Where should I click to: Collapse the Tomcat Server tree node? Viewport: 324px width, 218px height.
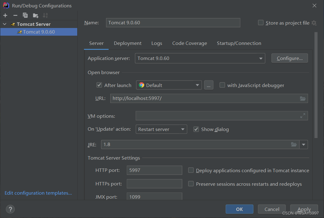[5, 24]
